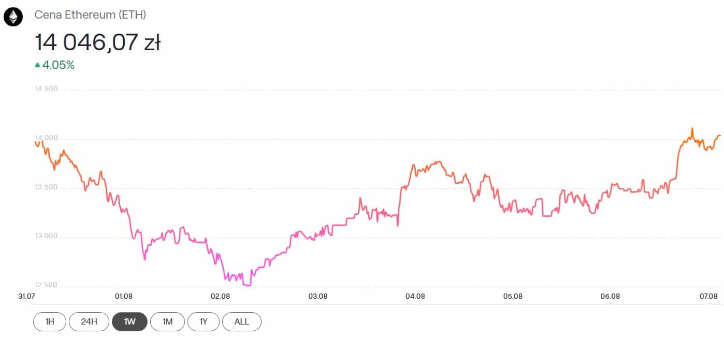This screenshot has height=337, width=724.
Task: Click the 13 000 price axis label
Action: (46, 237)
